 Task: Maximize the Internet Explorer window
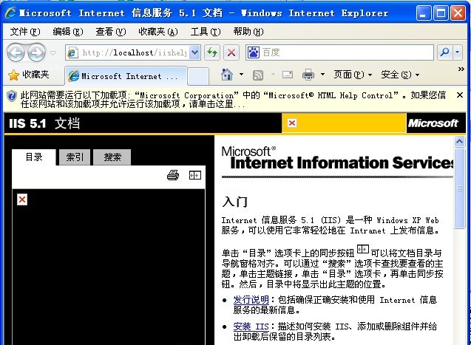pos(441,13)
